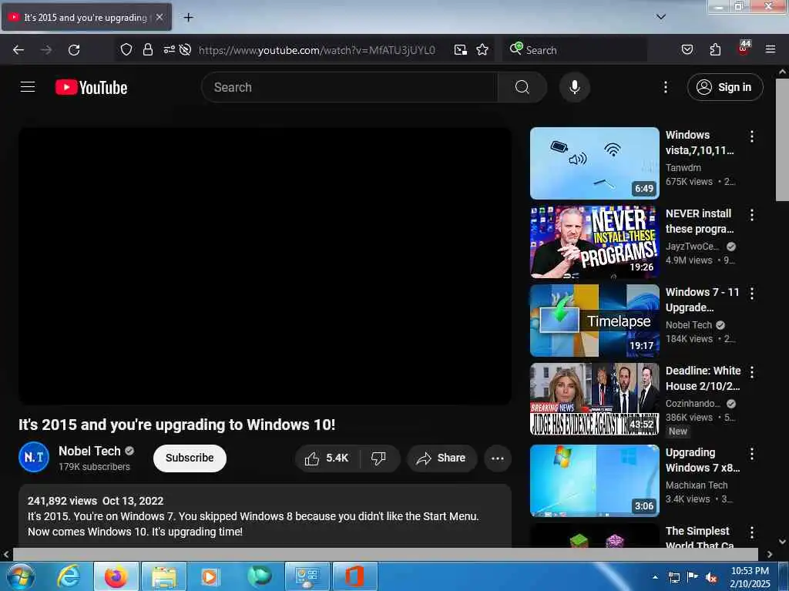The height and width of the screenshot is (591, 789).
Task: Open the Firefox application hamburger menu
Action: click(770, 49)
